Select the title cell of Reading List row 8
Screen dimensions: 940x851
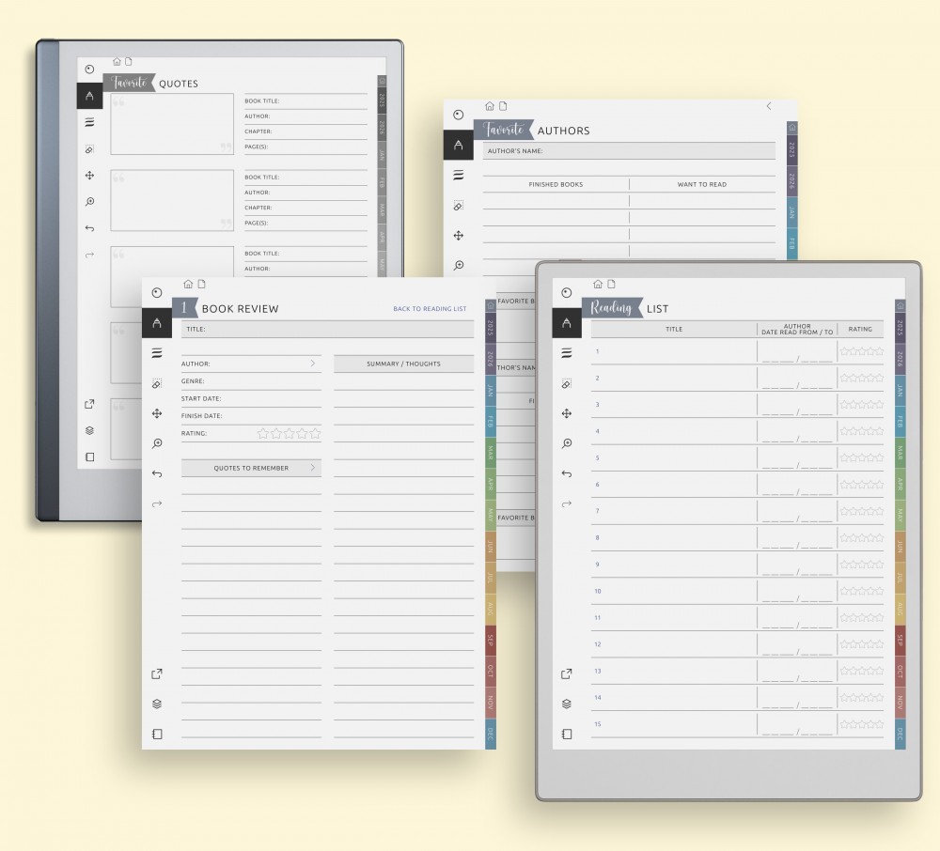click(x=674, y=537)
